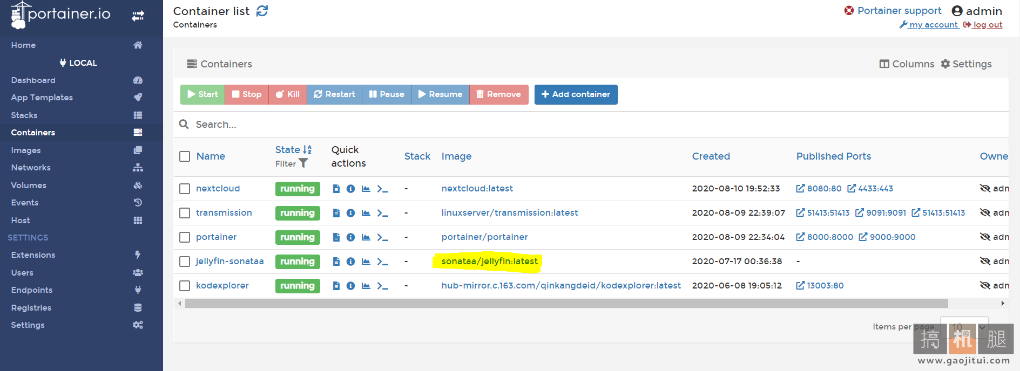Open the Columns options
Viewport: 1020px width, 371px height.
pyautogui.click(x=907, y=64)
